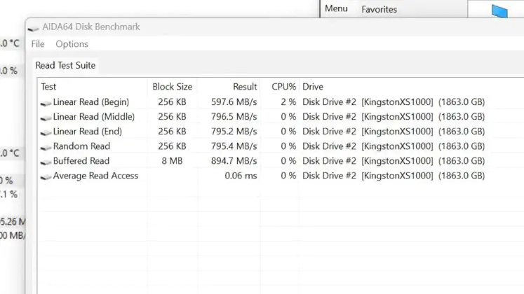The height and width of the screenshot is (294, 524).
Task: Switch to the Favorites tab behind
Action: [x=379, y=9]
